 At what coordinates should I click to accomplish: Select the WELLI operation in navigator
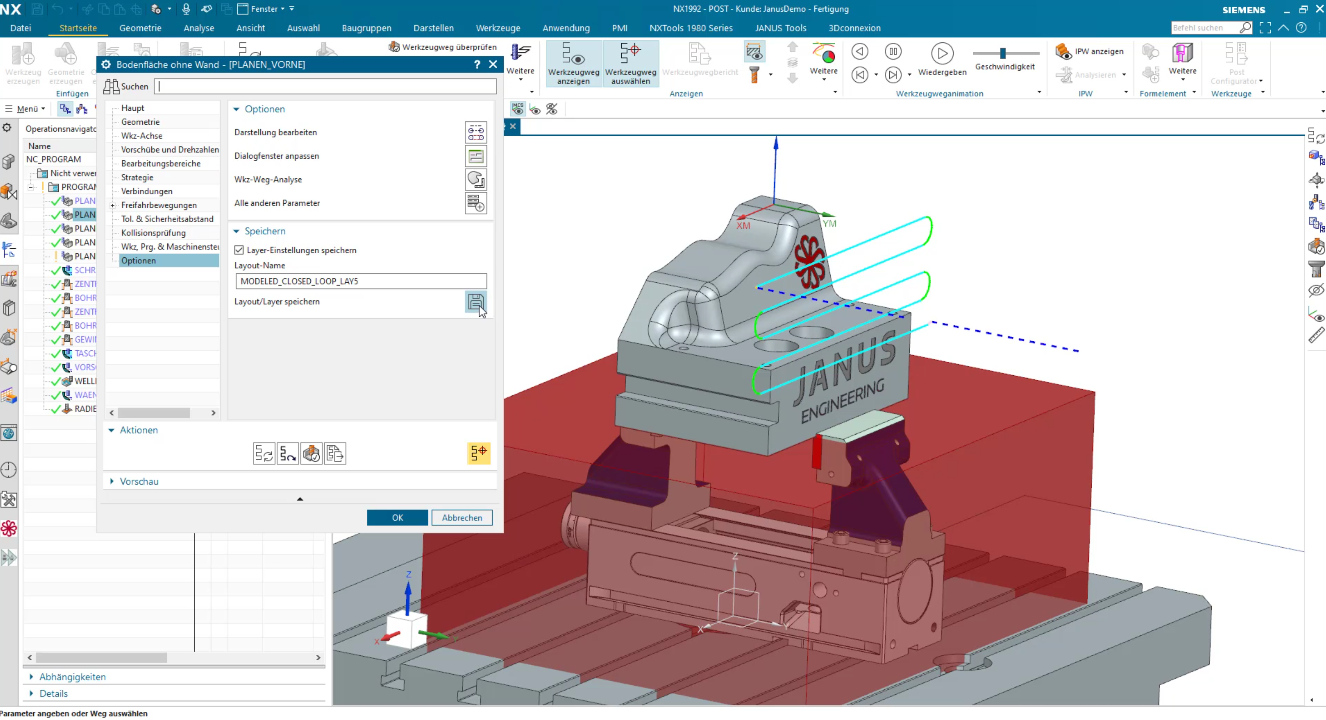[86, 382]
